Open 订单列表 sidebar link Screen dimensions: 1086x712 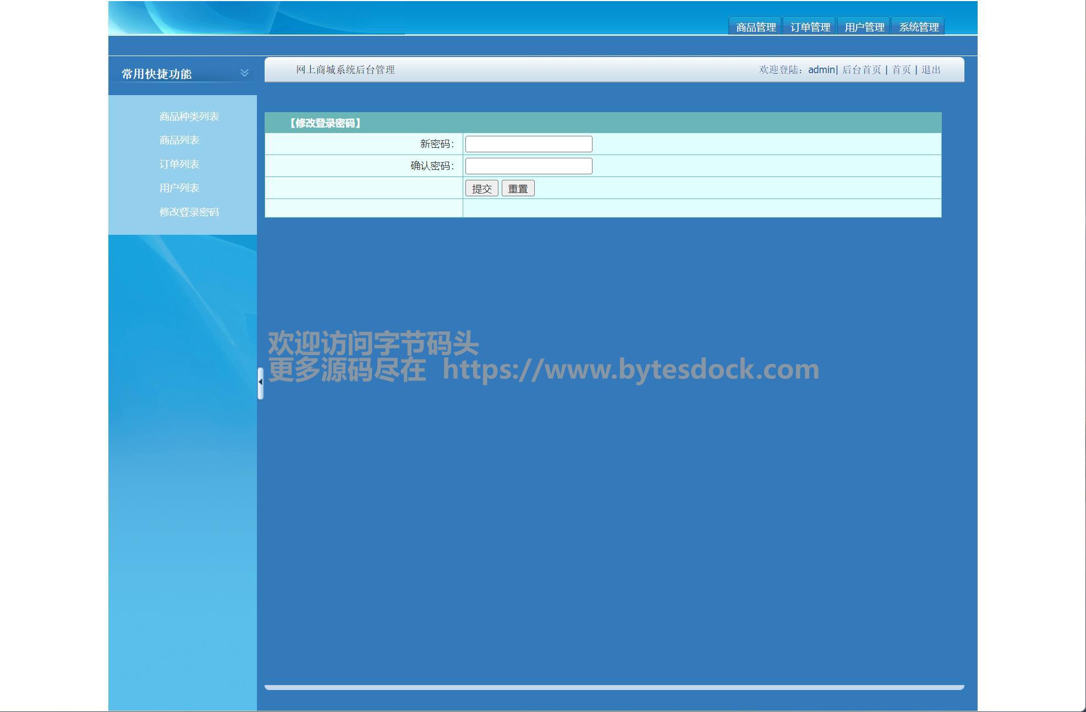click(179, 164)
